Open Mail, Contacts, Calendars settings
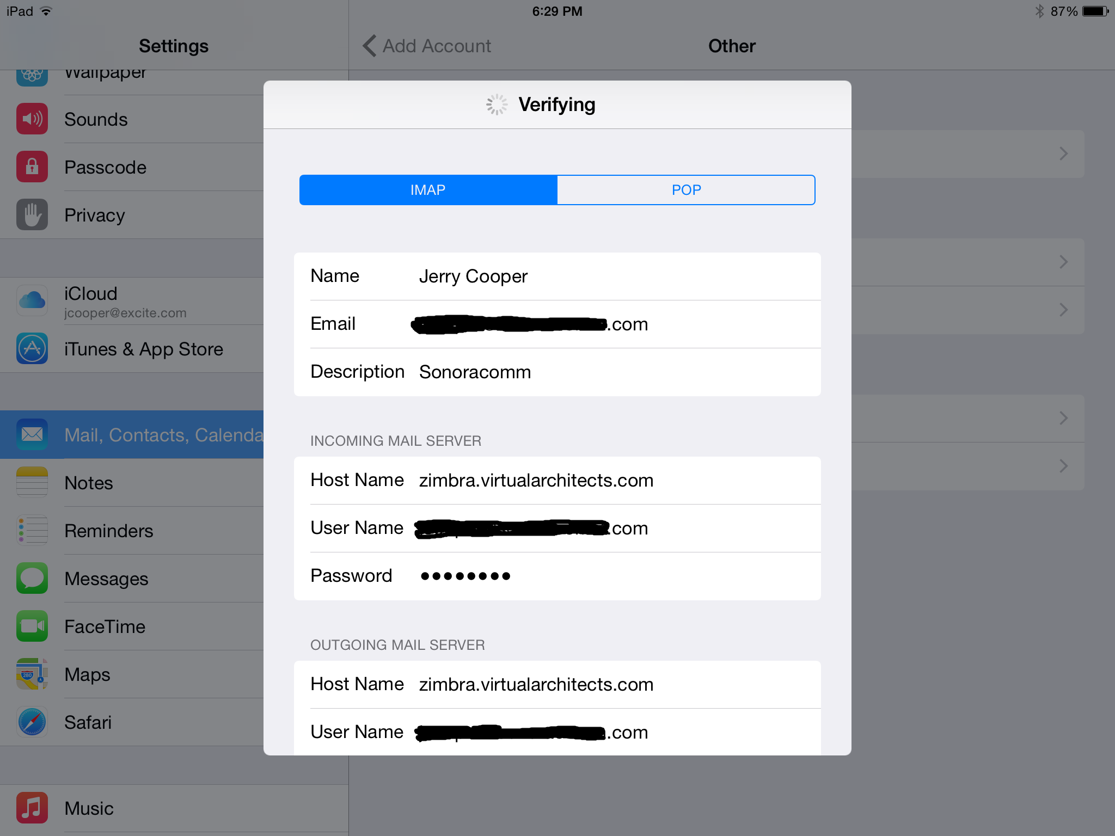Screen dimensions: 1115x836 132,434
